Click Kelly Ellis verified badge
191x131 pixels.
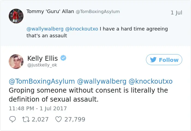63,58
